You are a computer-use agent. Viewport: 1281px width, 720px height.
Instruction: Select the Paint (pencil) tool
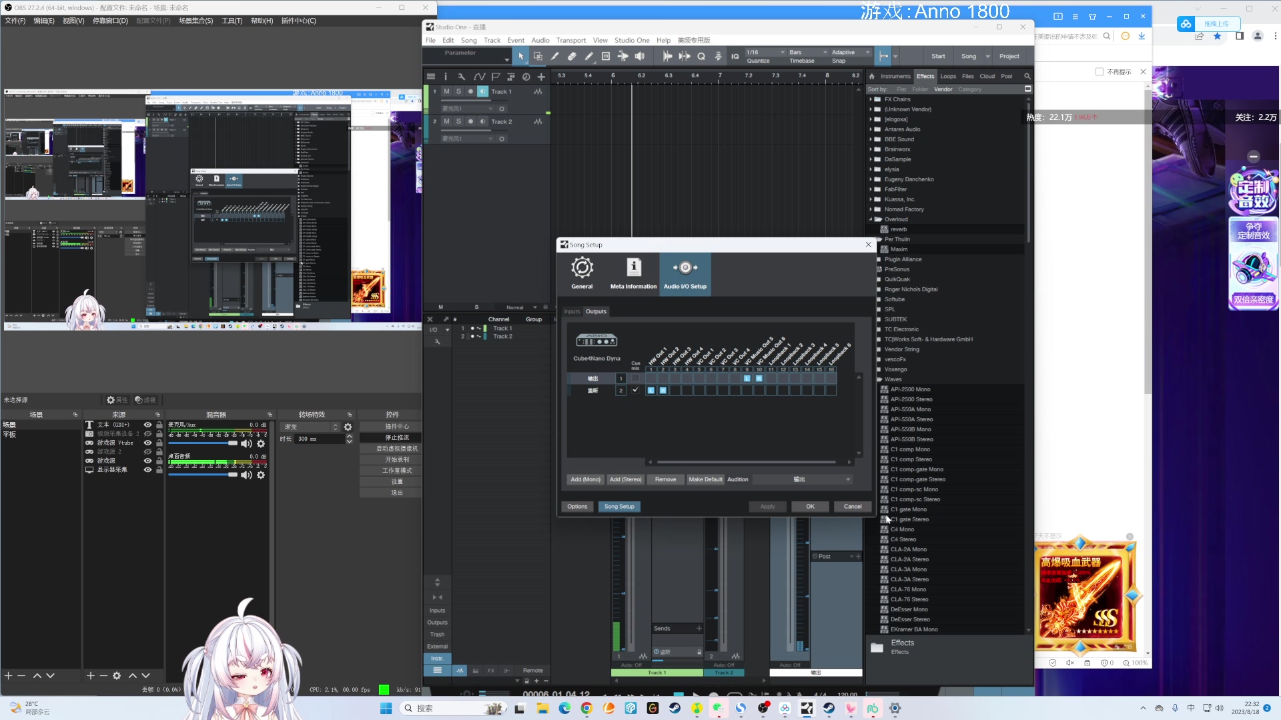[588, 57]
